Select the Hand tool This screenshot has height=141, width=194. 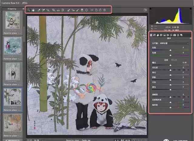coord(33,10)
